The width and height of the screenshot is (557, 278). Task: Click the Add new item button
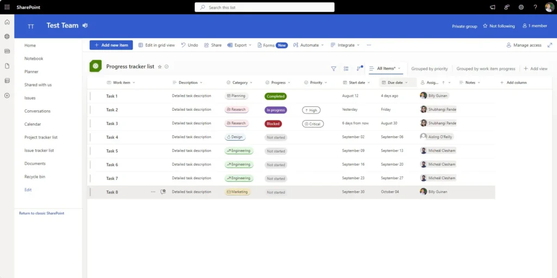tap(111, 45)
